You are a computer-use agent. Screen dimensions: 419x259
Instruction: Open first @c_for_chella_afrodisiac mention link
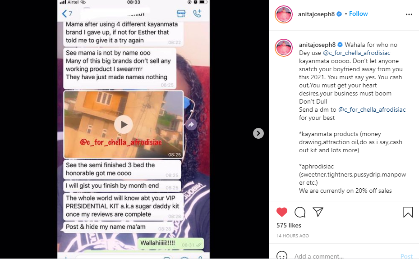(x=356, y=53)
